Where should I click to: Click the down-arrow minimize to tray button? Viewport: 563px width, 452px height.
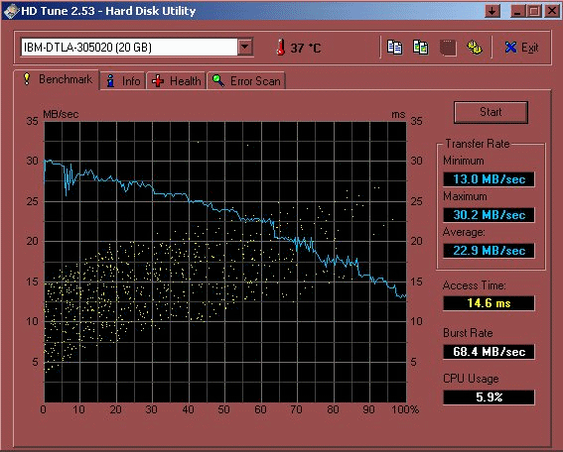click(493, 11)
